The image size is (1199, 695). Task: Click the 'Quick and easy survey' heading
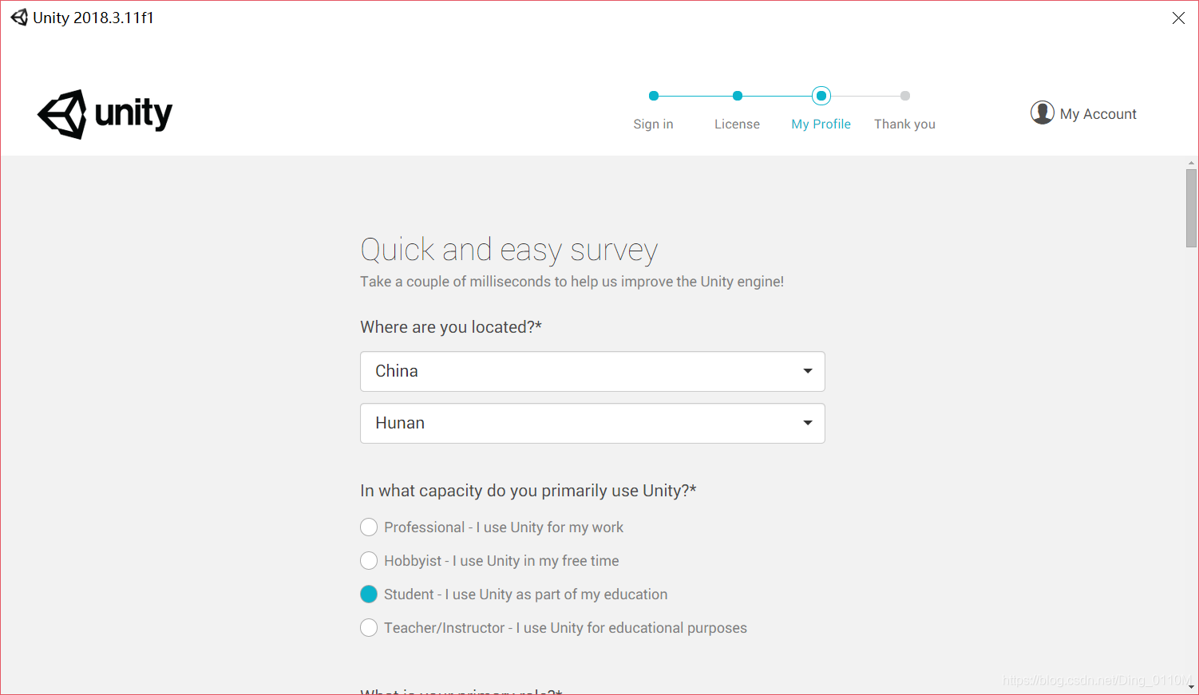point(508,251)
